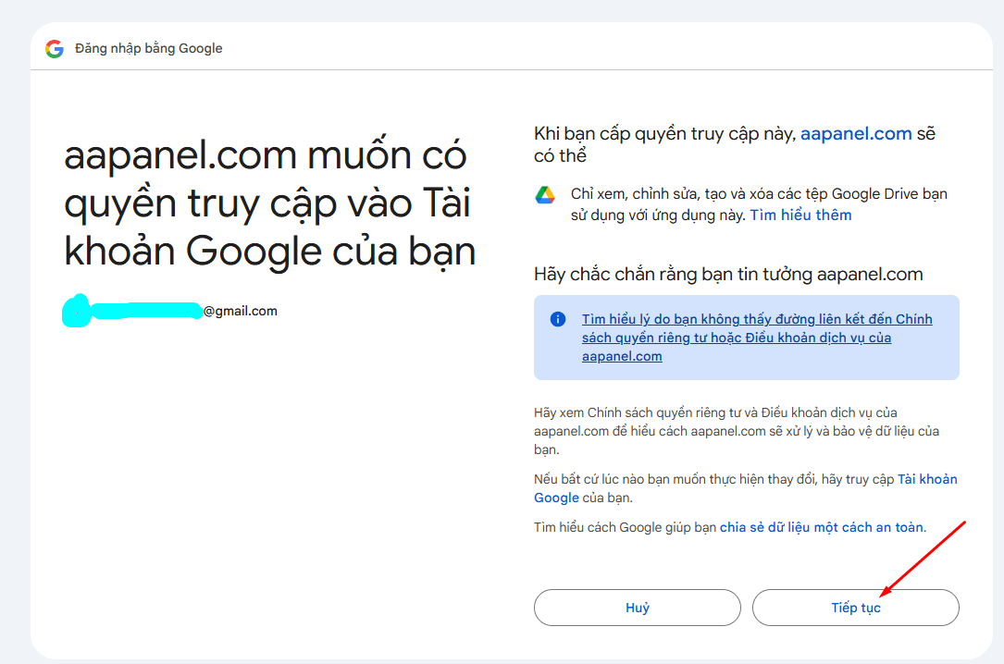Open the blue aapanel.com link near top
1004x664 pixels.
856,134
